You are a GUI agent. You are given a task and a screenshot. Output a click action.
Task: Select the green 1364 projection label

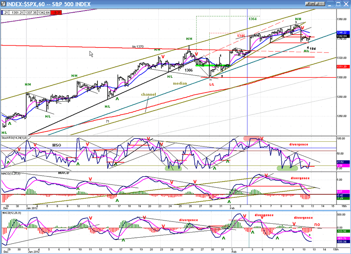click(x=252, y=19)
